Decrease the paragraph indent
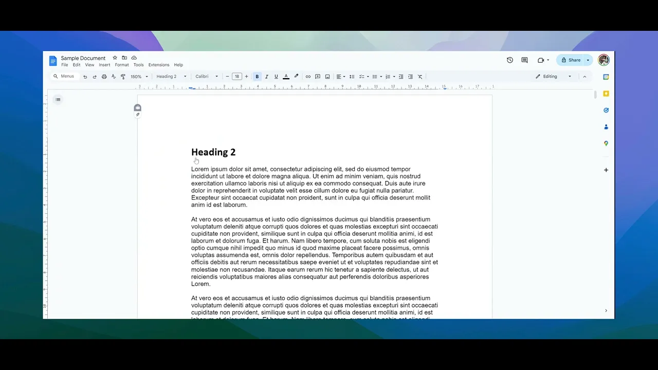Screen dimensions: 658x370 pos(401,77)
